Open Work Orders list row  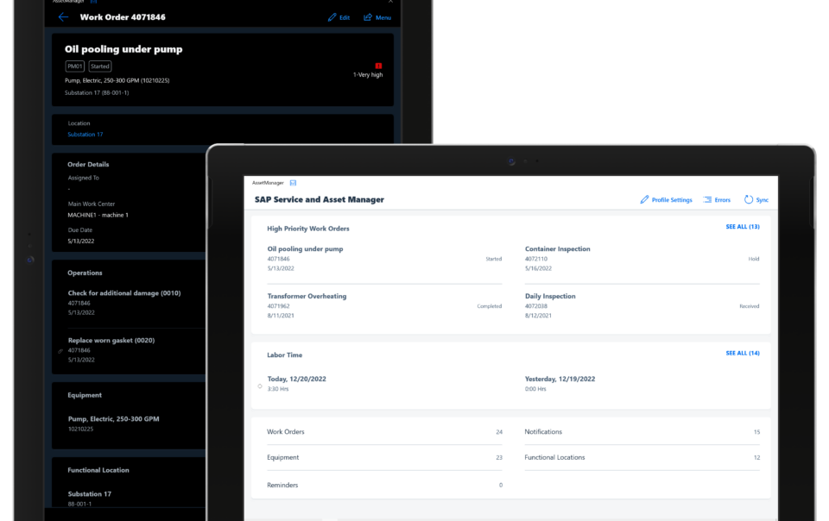coord(384,432)
